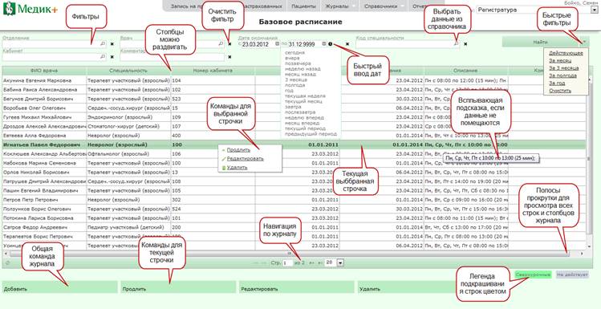Click into the Комментарий filter field
601x309 pixels.
click(x=172, y=57)
